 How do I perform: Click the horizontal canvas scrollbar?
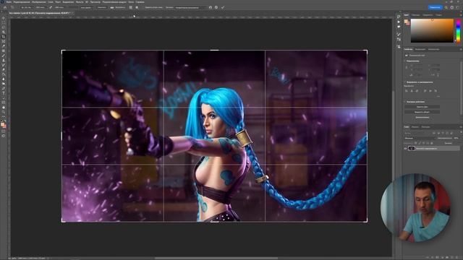216,259
